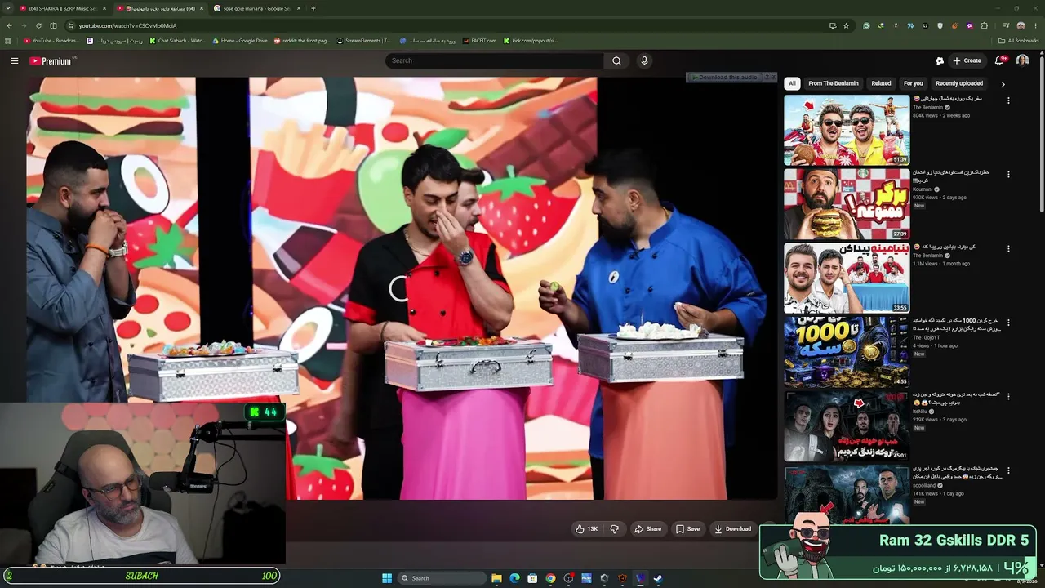Play the main YouTube video
1045x588 pixels.
coord(402,287)
